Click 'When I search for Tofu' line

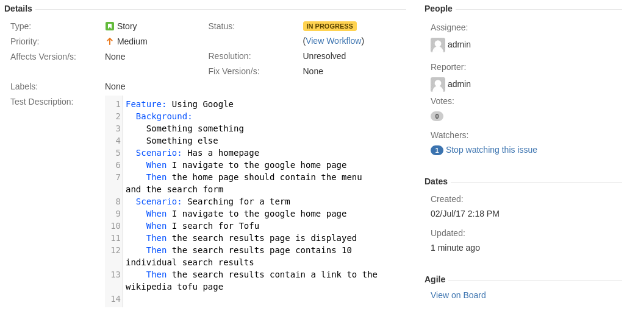tap(202, 226)
